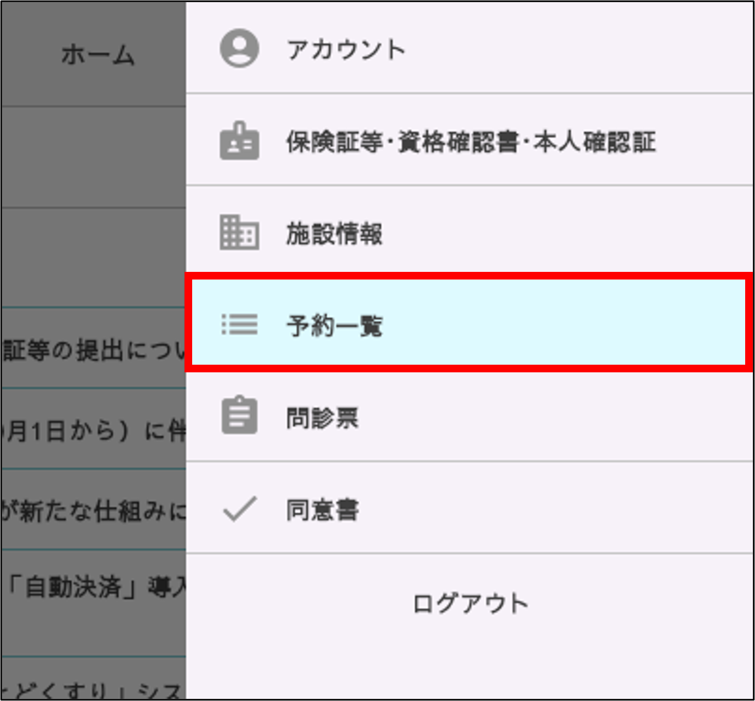
Task: Click the アカウント person icon
Action: point(239,49)
